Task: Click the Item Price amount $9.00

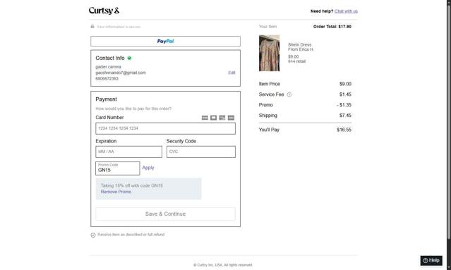Action: coord(345,84)
